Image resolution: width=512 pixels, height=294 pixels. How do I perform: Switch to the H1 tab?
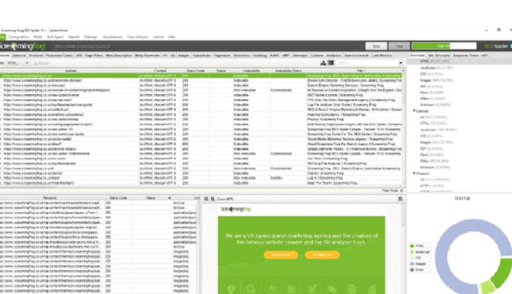tap(165, 55)
